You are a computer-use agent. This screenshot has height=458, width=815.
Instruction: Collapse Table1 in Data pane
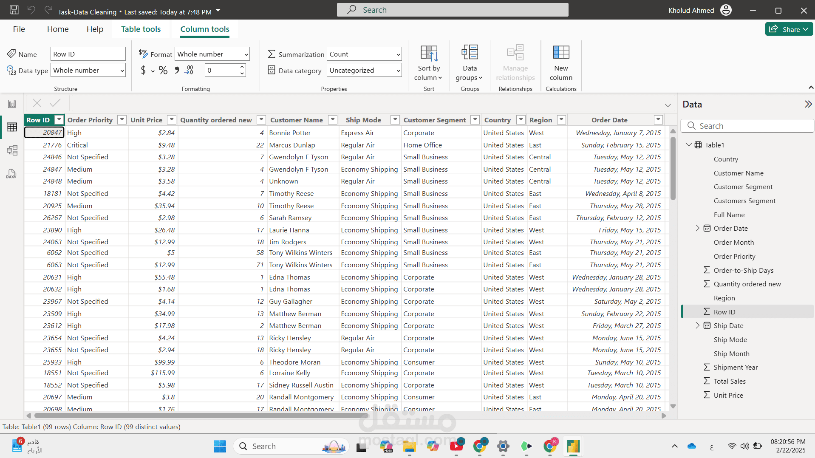tap(689, 145)
